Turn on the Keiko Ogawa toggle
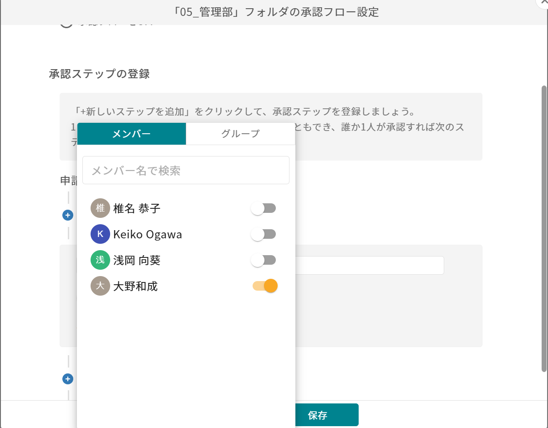 click(264, 234)
